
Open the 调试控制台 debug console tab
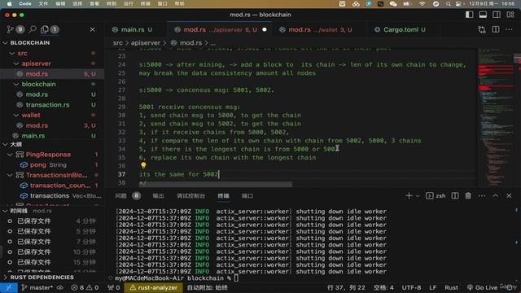(190, 196)
